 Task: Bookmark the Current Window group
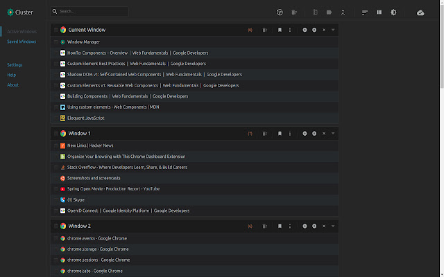(280, 30)
